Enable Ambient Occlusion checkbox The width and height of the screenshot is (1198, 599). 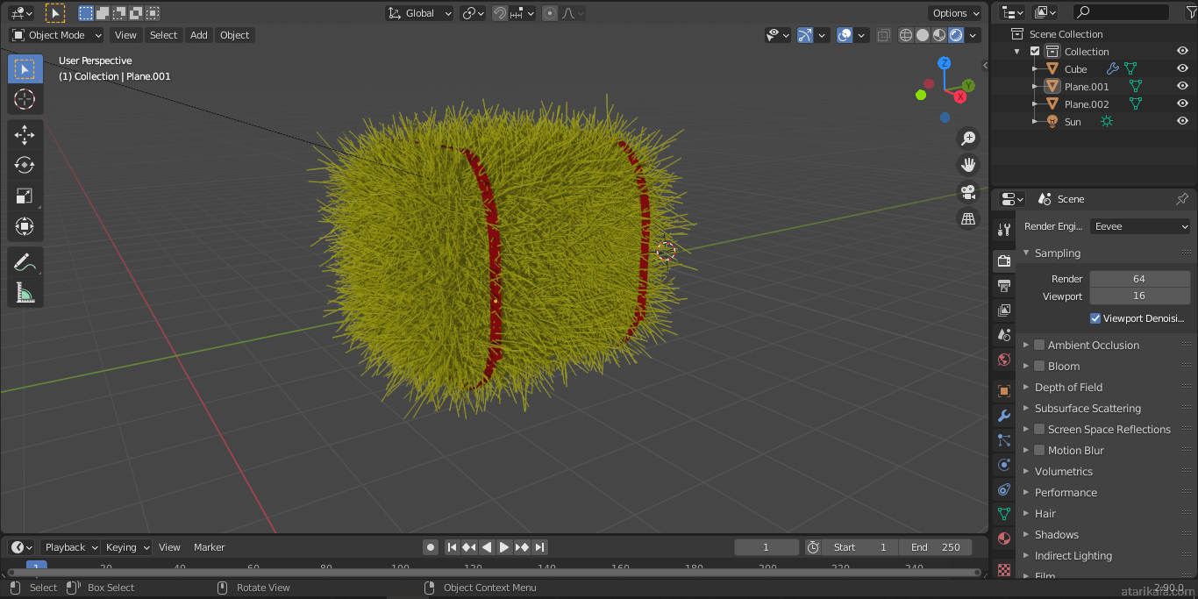[1039, 345]
